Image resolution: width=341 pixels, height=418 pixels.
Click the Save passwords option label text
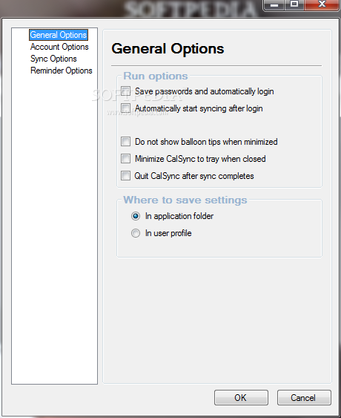204,91
